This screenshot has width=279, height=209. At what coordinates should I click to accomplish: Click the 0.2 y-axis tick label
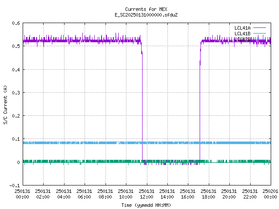coord(16,116)
